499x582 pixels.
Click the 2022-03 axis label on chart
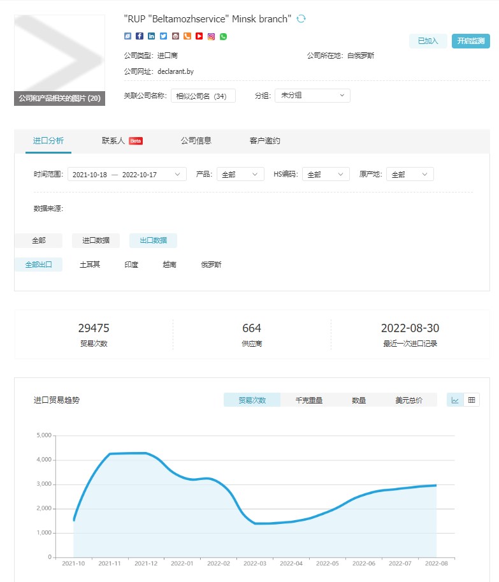255,564
